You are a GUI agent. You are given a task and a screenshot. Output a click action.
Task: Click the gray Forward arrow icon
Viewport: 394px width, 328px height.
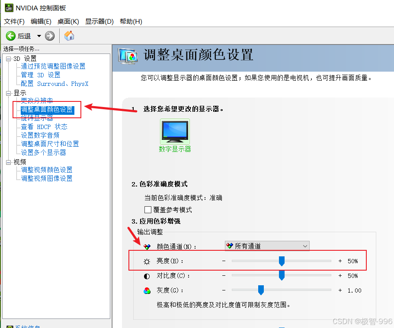pyautogui.click(x=50, y=36)
